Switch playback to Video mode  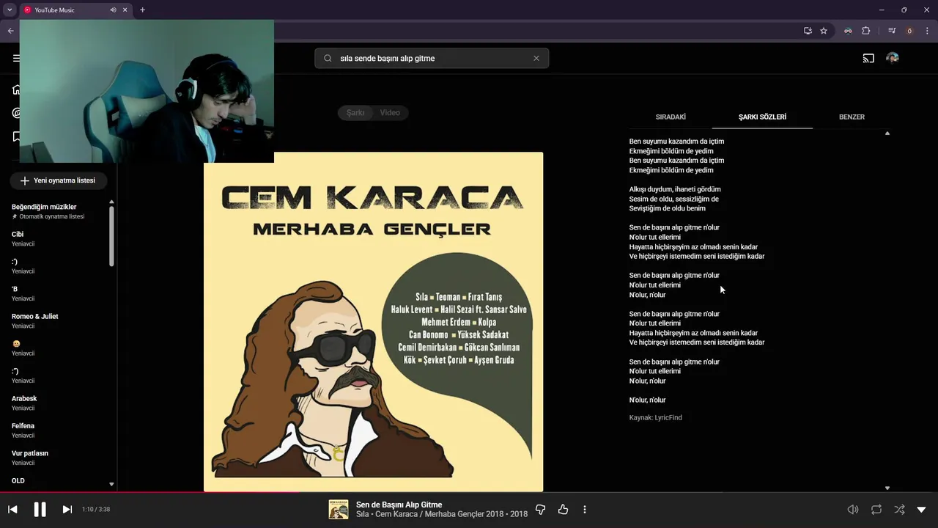click(390, 112)
